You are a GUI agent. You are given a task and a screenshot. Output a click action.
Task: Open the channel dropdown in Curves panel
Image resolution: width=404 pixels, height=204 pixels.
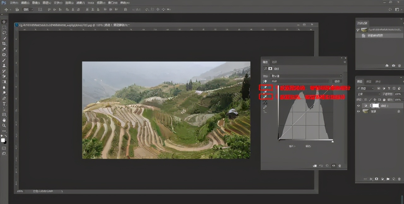(300, 81)
